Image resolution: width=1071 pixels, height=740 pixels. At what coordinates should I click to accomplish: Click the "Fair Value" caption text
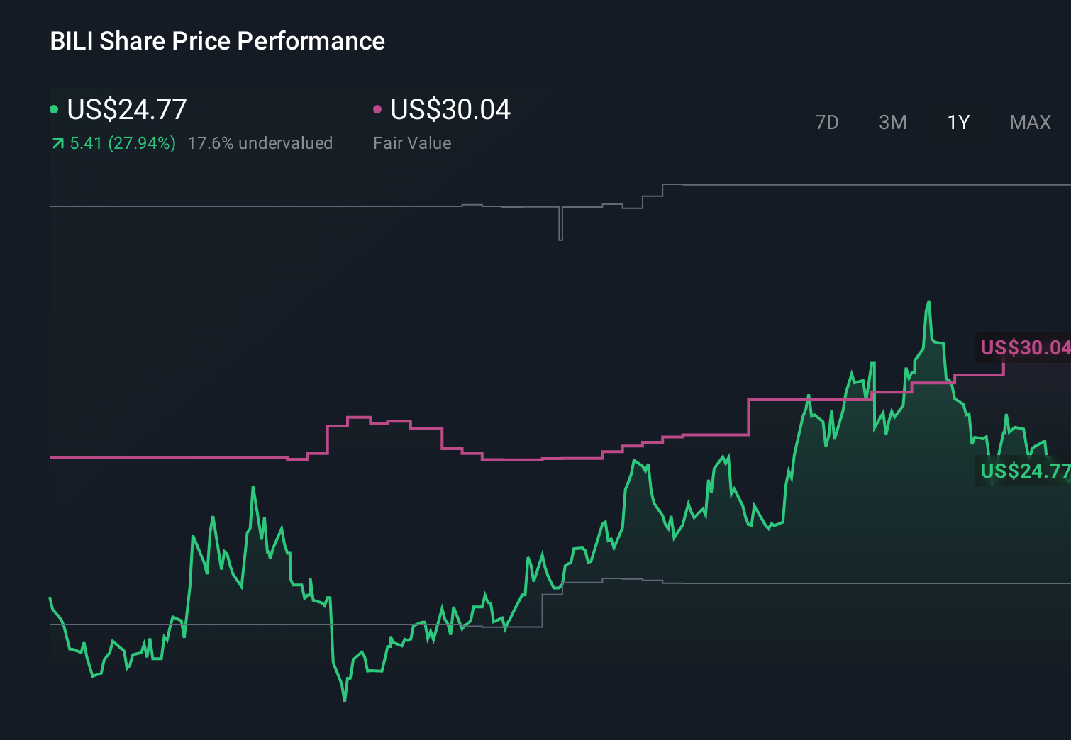point(412,143)
